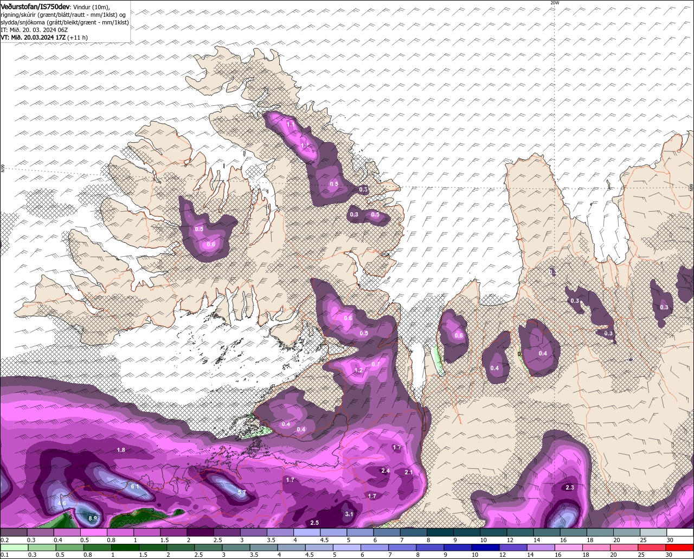Click the pale grey 25 swatch in the snow legend

654,532
